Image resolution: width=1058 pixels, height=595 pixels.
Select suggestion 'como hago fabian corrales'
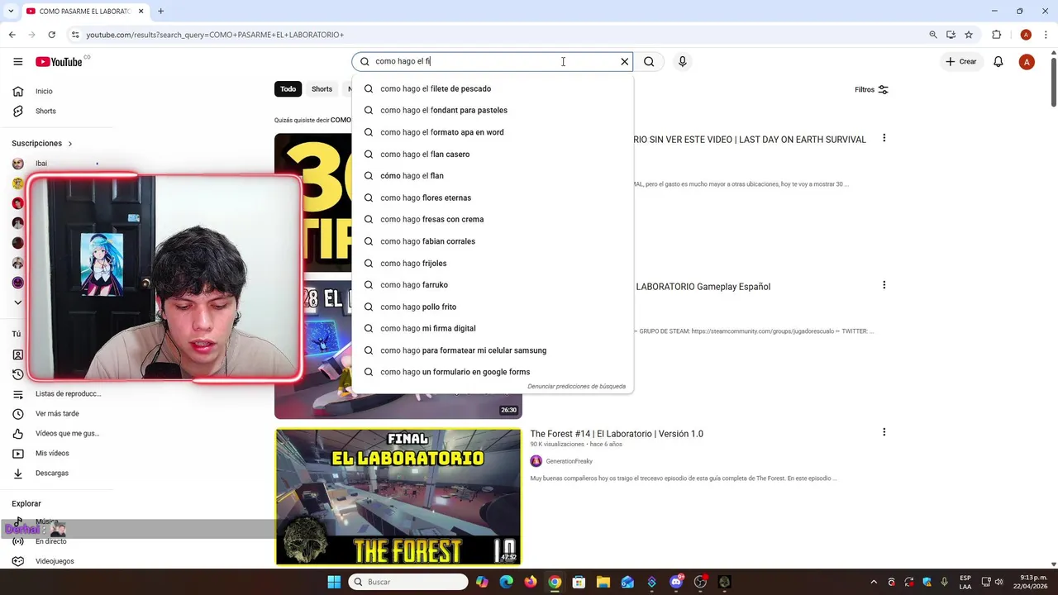point(493,241)
